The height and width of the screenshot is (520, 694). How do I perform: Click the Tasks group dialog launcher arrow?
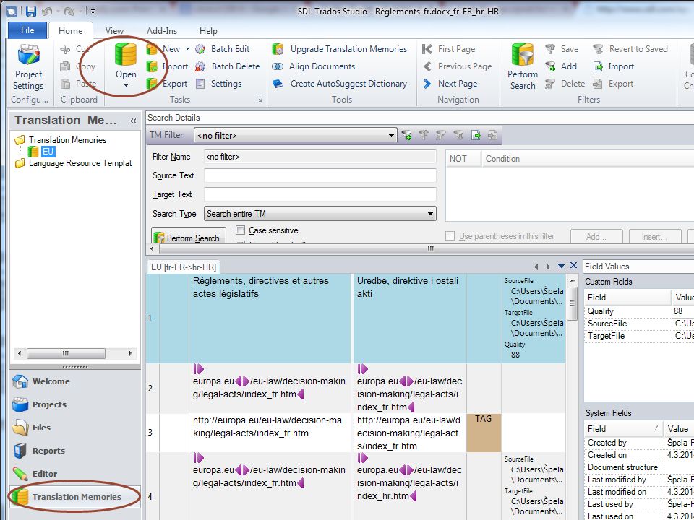click(x=259, y=100)
